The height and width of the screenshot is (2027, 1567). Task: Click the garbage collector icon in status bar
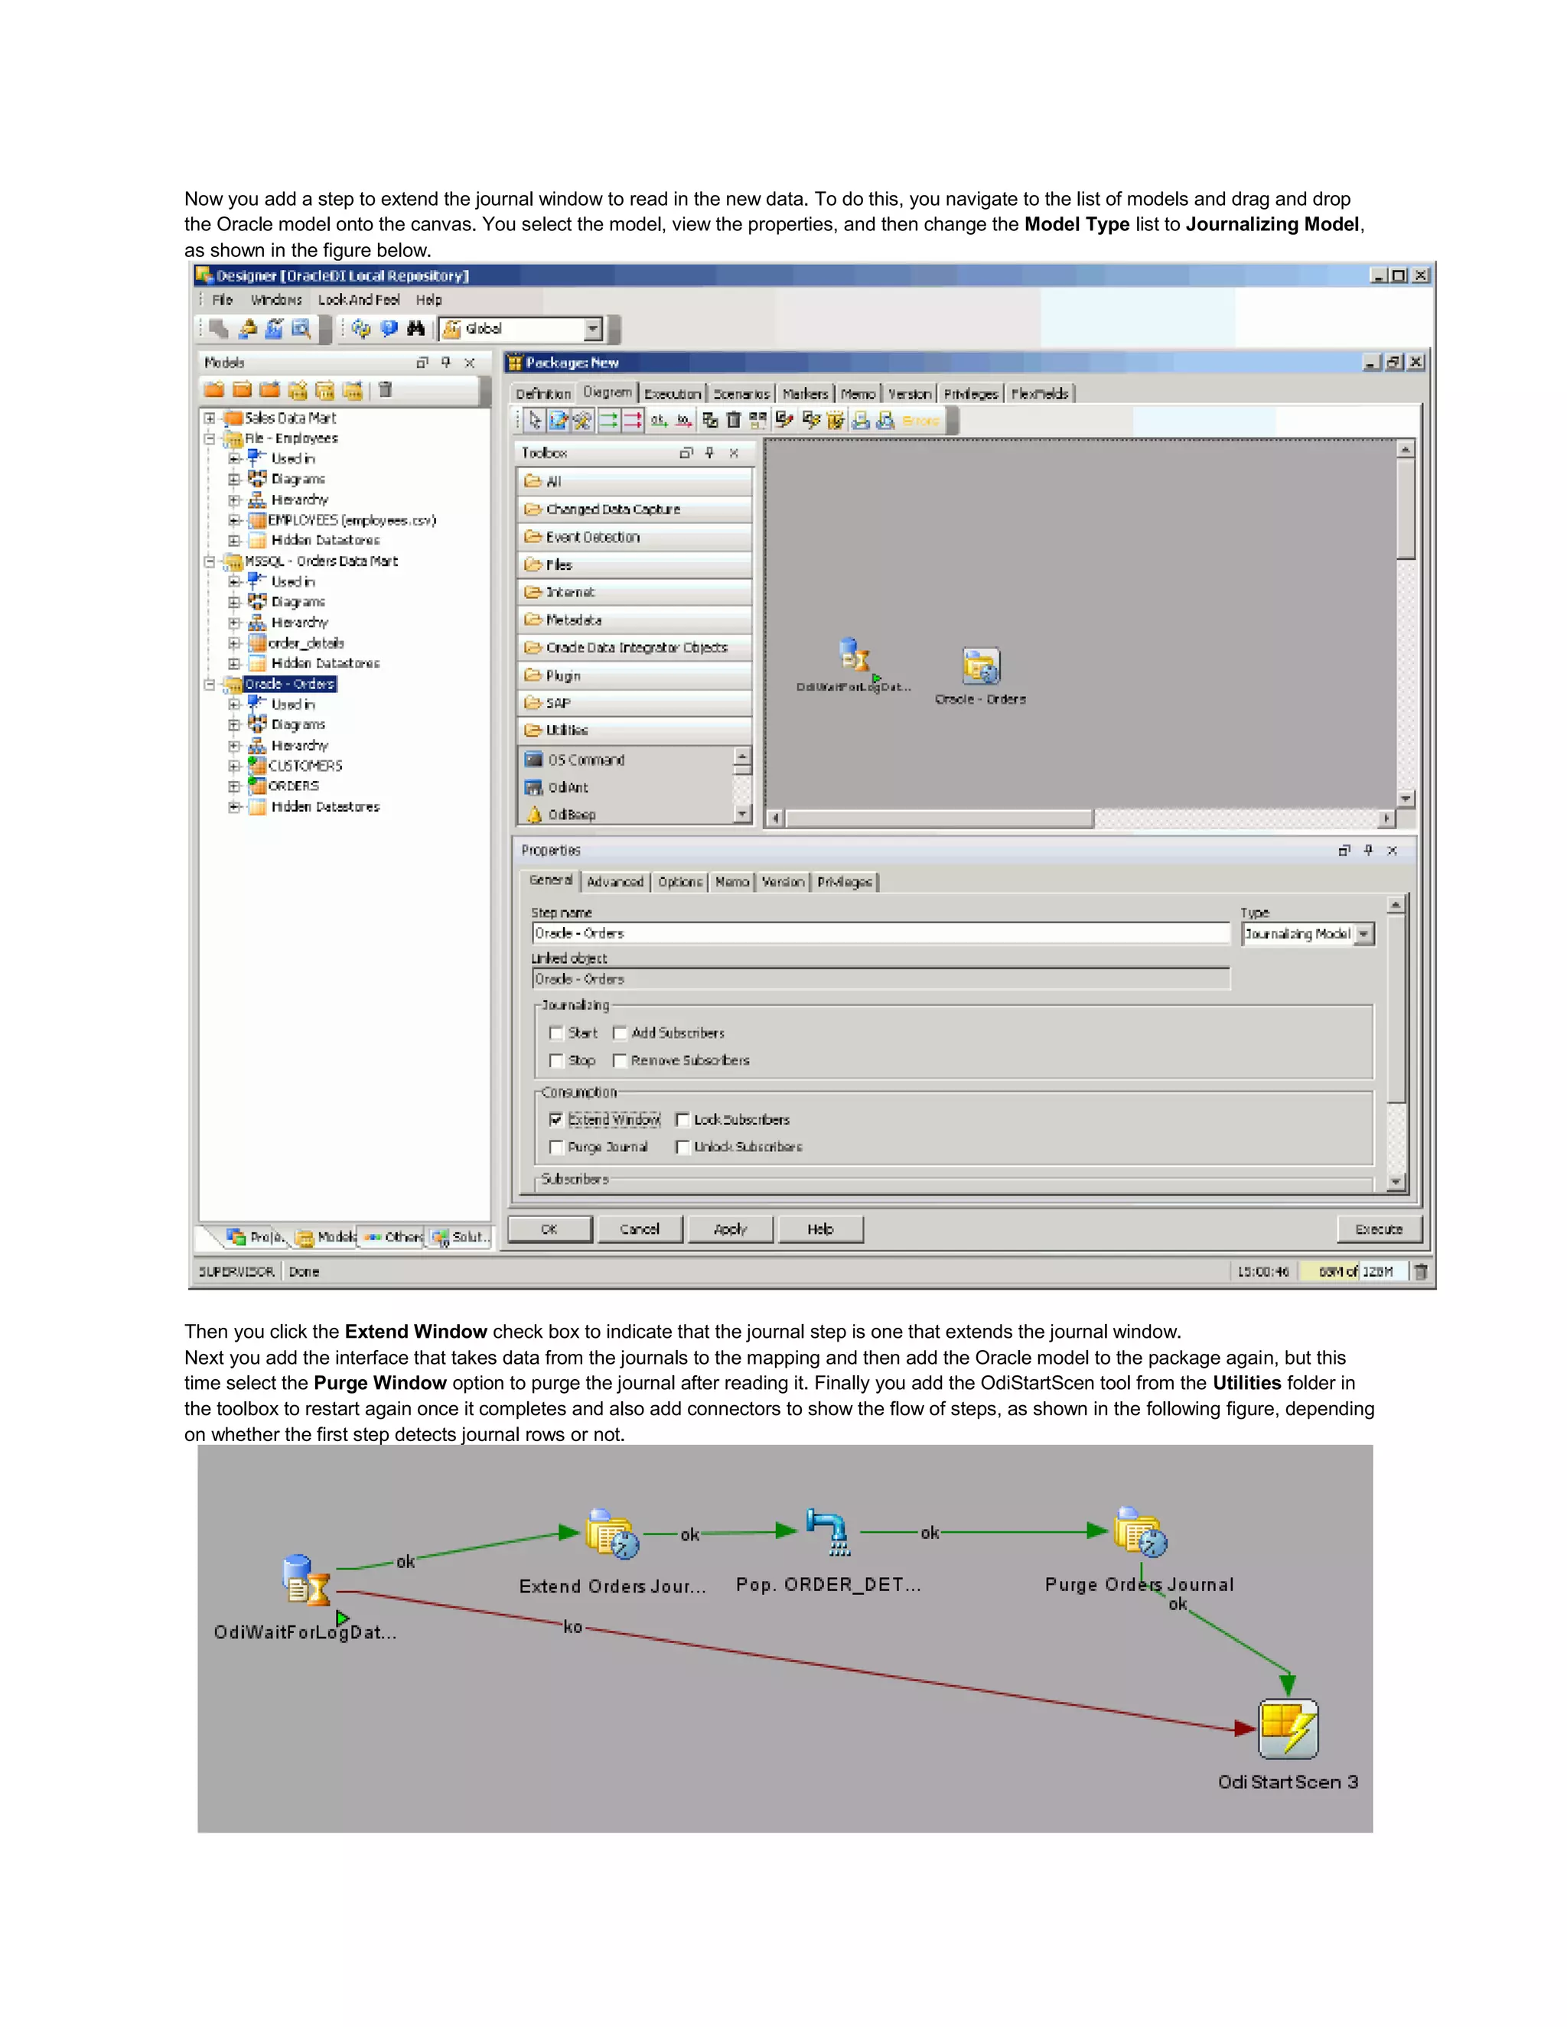pos(1420,1271)
